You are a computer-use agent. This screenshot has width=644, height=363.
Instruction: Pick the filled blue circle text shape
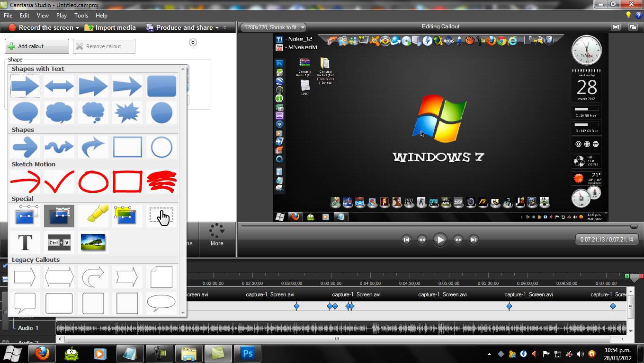point(161,113)
